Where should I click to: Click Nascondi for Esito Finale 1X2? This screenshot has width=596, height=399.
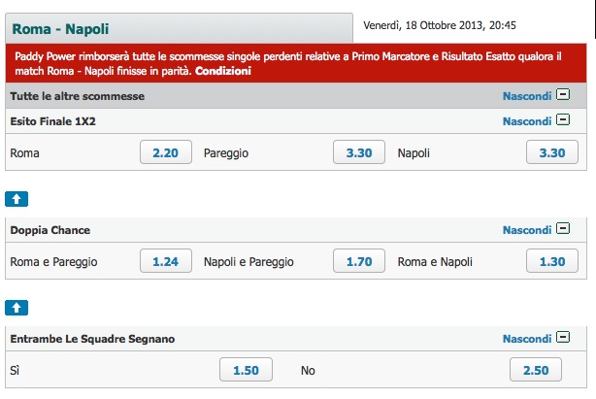point(527,121)
